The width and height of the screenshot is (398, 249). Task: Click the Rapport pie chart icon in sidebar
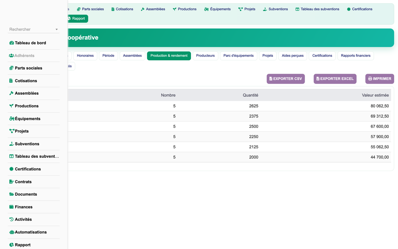[x=12, y=245]
